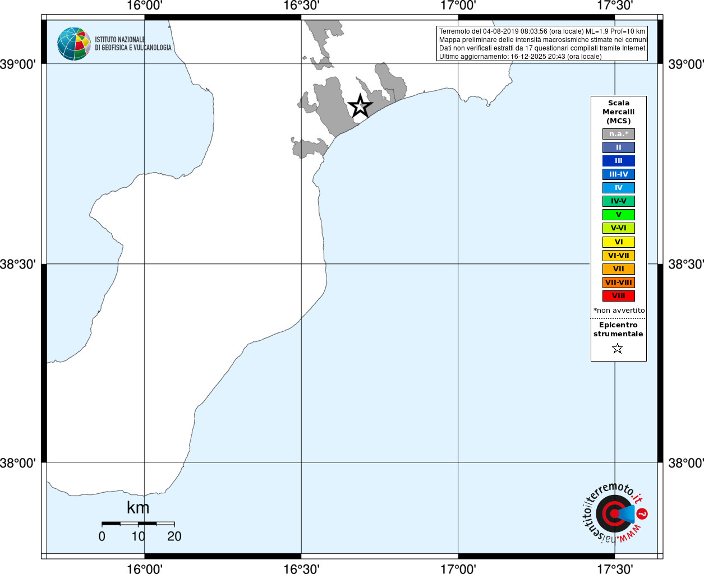Click the left 39°00' latitude label

(x=18, y=64)
